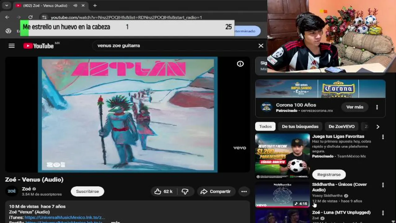
Task: Open options for Juega tus Ligas Favoritas ad
Action: point(383,137)
